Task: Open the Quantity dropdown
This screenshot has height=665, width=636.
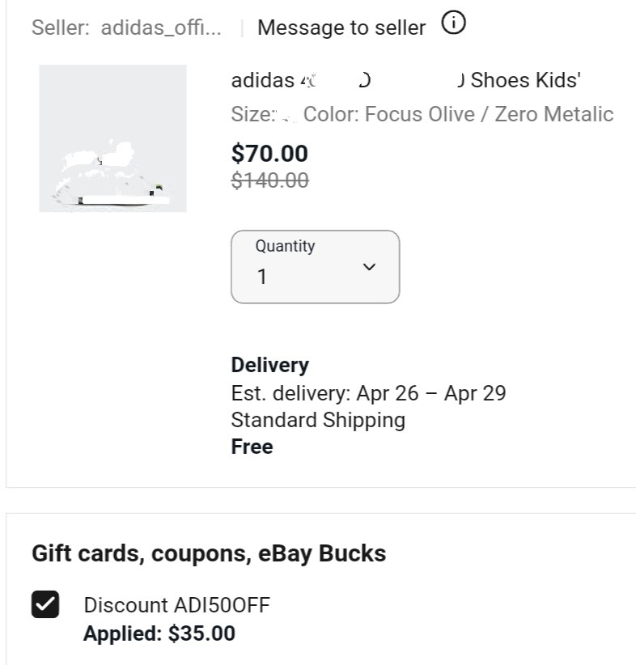Action: [316, 267]
